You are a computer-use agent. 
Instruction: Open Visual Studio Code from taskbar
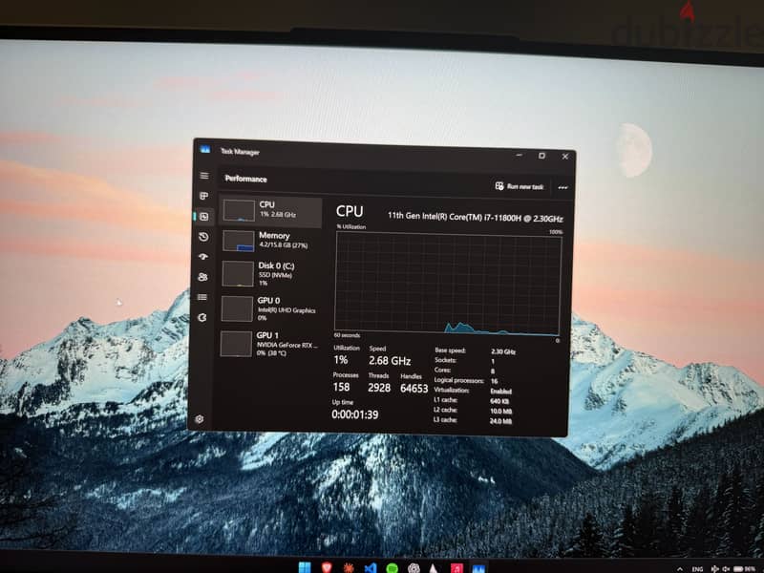pyautogui.click(x=371, y=567)
